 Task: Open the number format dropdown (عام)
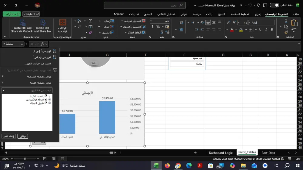coord(151,21)
